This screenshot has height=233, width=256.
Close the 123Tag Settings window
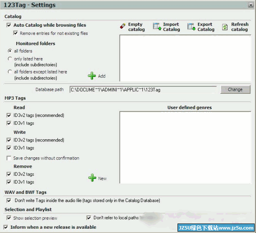[x=250, y=5]
